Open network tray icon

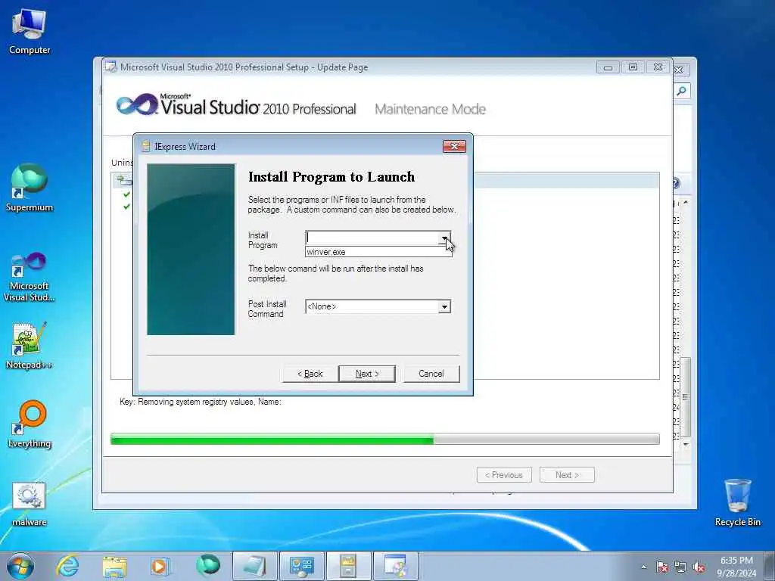680,567
